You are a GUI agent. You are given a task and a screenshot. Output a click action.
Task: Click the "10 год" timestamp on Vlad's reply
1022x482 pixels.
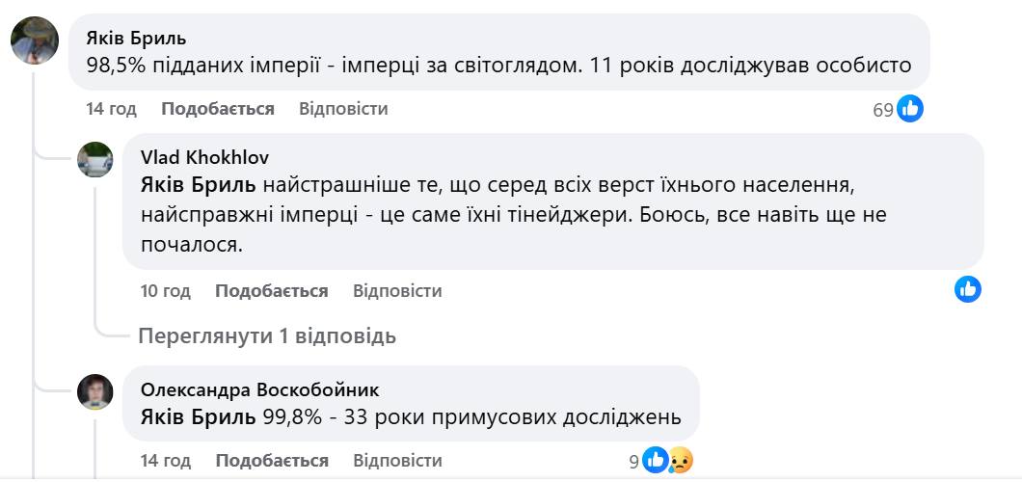click(x=166, y=290)
